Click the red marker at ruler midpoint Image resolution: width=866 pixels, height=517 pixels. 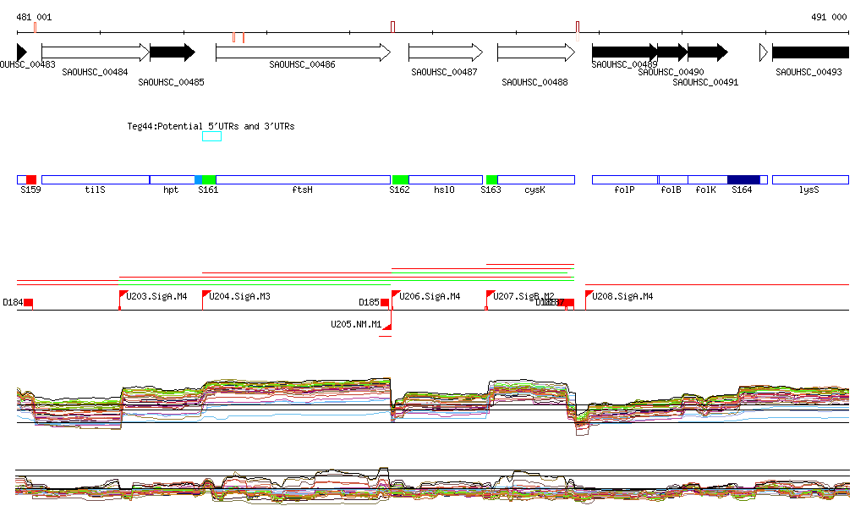(392, 27)
